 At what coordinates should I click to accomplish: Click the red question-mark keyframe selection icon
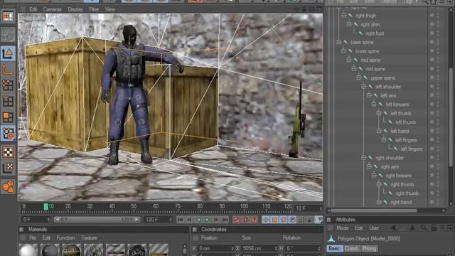tap(255, 220)
